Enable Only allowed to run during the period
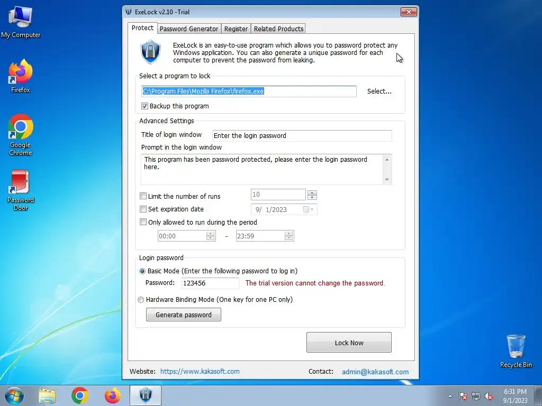542x406 pixels. [143, 222]
